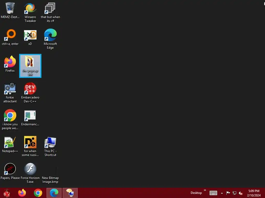Select the xD hex editor shortcut
The width and height of the screenshot is (265, 198).
(30, 37)
